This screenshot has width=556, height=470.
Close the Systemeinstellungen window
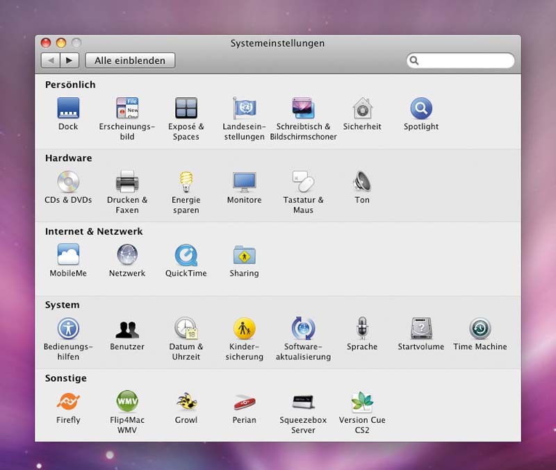point(46,43)
